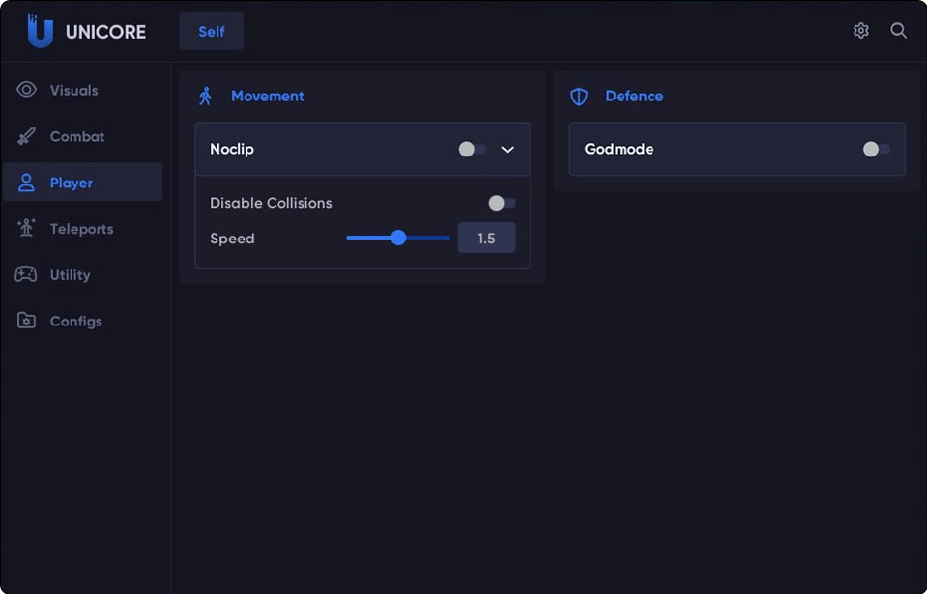
Task: Click the Movement running-man icon
Action: [x=205, y=97]
